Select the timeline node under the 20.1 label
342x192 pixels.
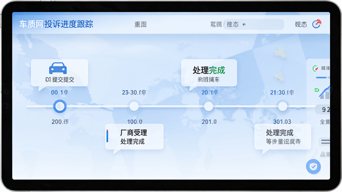click(208, 106)
